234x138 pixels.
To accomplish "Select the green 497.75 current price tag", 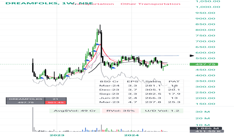I will (204, 64).
